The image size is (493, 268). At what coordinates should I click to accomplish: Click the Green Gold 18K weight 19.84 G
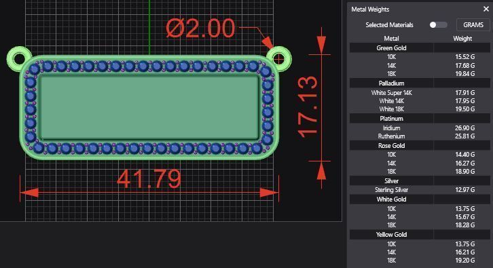[x=464, y=74]
